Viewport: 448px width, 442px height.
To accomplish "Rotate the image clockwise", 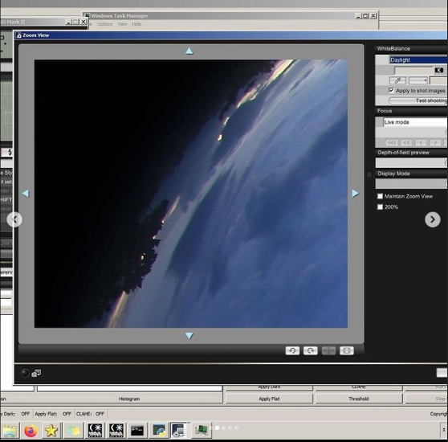I will (x=311, y=350).
